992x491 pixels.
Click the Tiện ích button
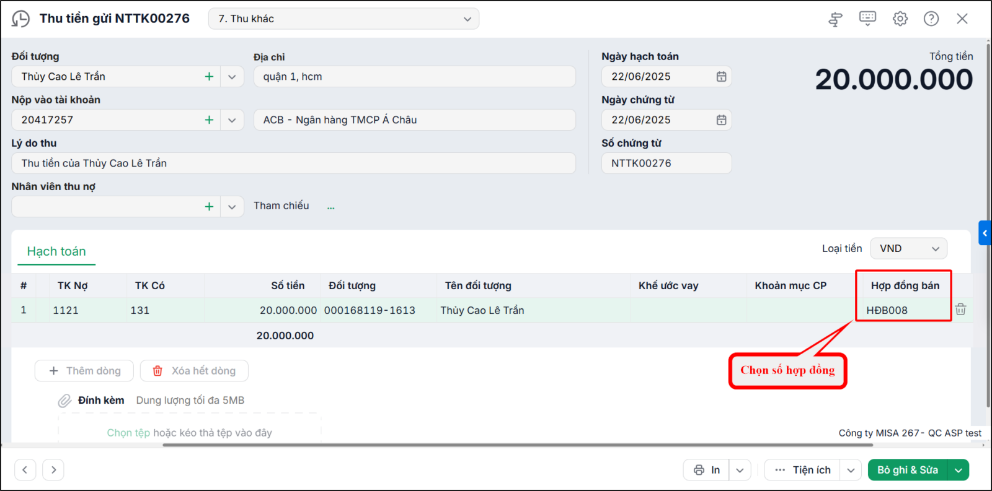(802, 470)
